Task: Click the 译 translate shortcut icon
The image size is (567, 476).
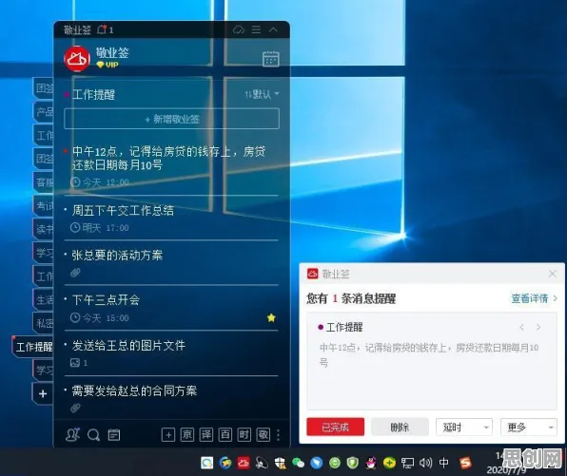Action: point(206,435)
